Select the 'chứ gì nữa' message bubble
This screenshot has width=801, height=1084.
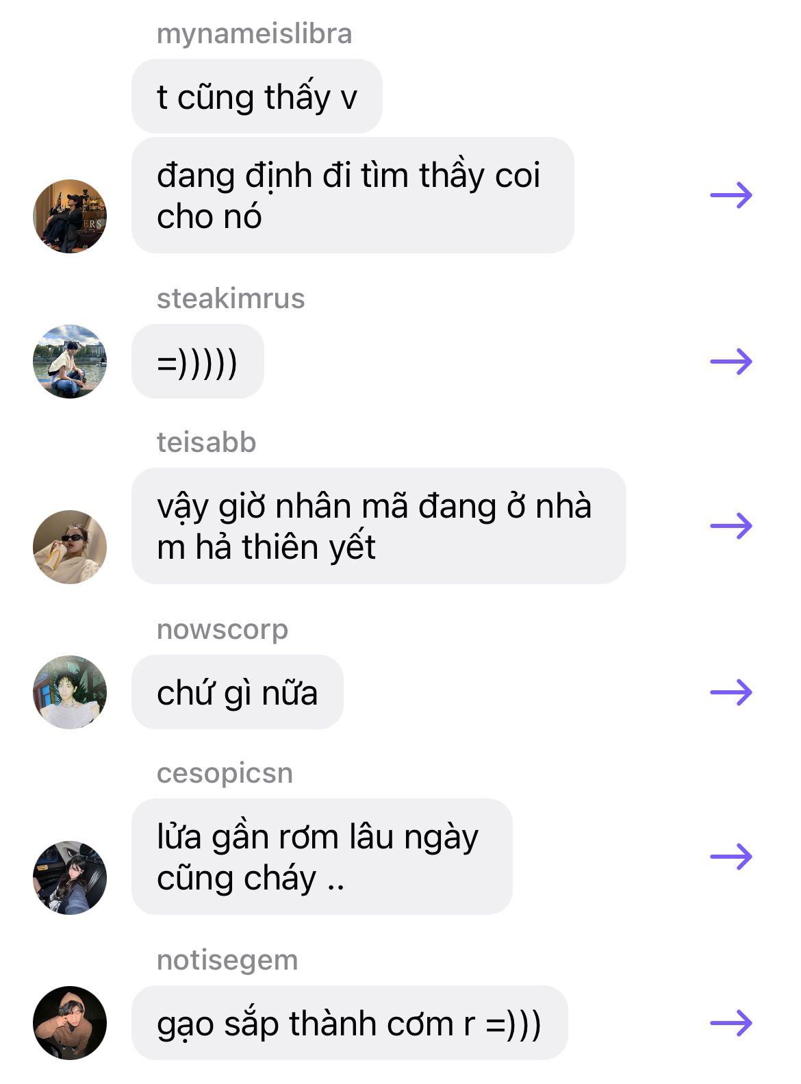pos(237,692)
